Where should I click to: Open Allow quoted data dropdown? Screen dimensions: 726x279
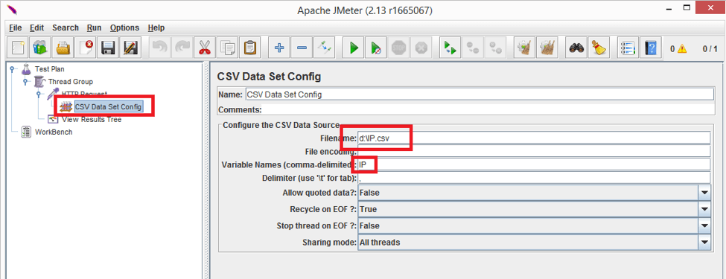(x=704, y=193)
